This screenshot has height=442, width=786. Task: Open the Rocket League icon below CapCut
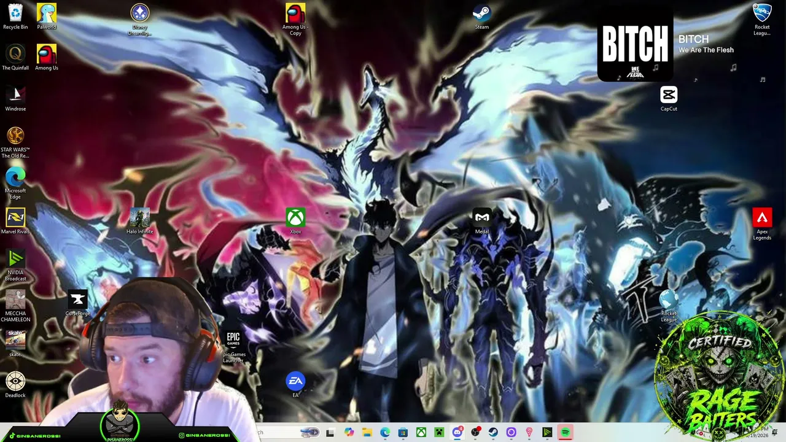669,306
